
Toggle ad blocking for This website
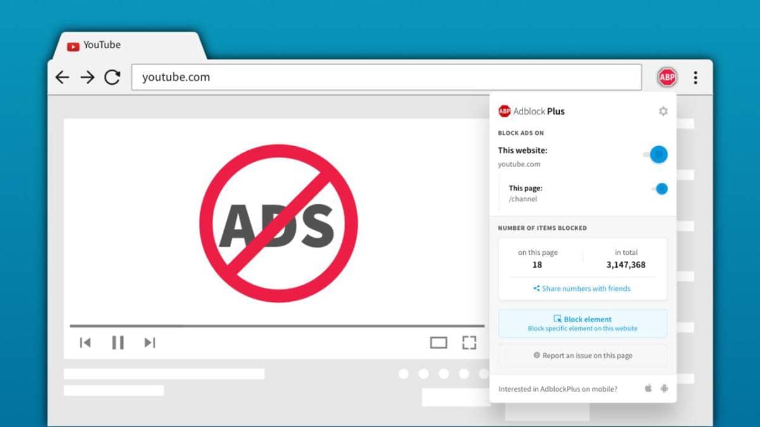click(x=656, y=154)
